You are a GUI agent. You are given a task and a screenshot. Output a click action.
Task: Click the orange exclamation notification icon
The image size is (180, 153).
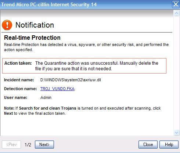coord(7,25)
